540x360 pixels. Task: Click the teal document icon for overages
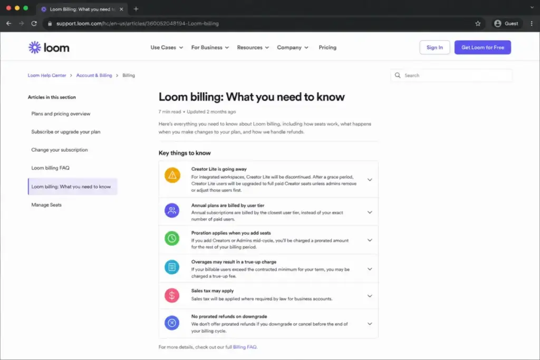pyautogui.click(x=172, y=267)
